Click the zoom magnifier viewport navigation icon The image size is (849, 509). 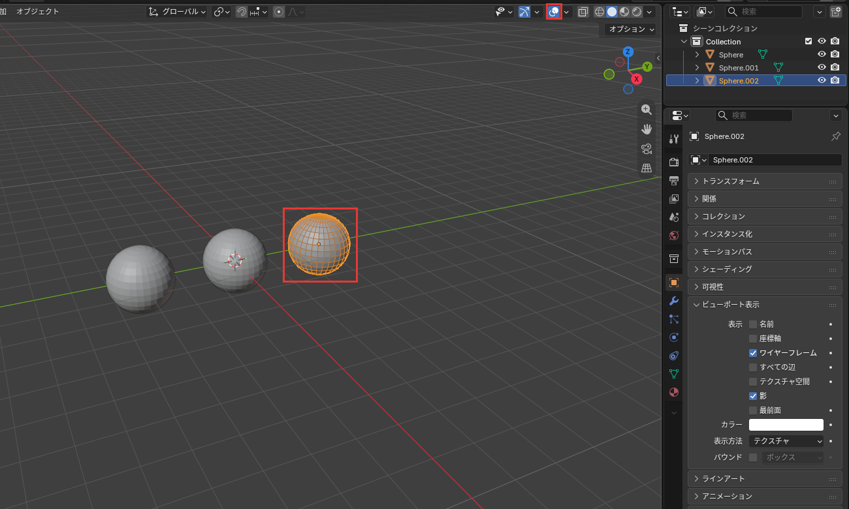(647, 110)
